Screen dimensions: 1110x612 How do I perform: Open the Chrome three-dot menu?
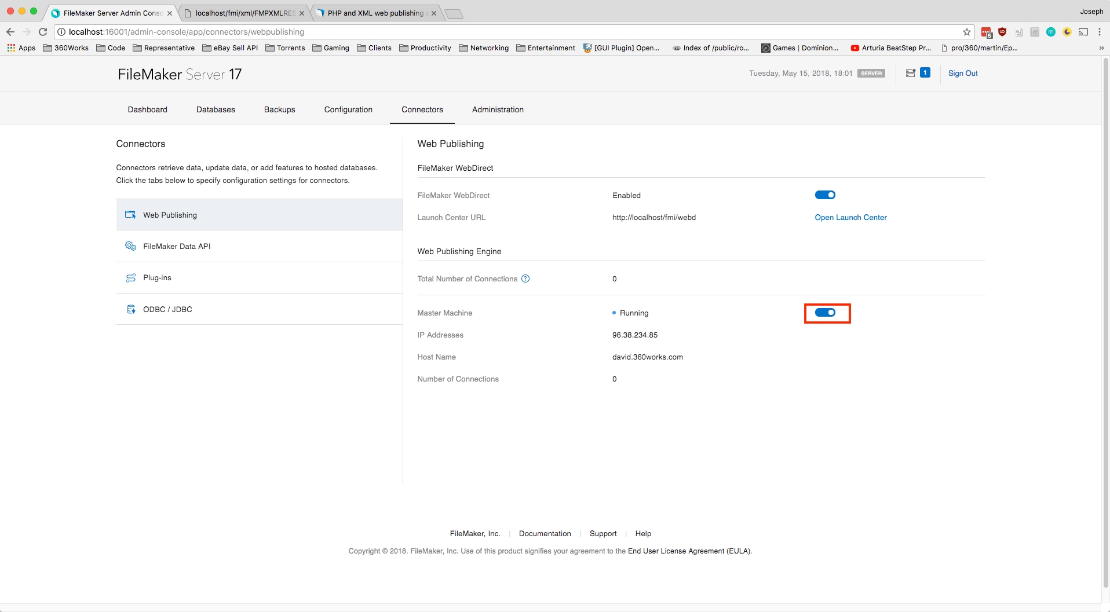click(1100, 32)
